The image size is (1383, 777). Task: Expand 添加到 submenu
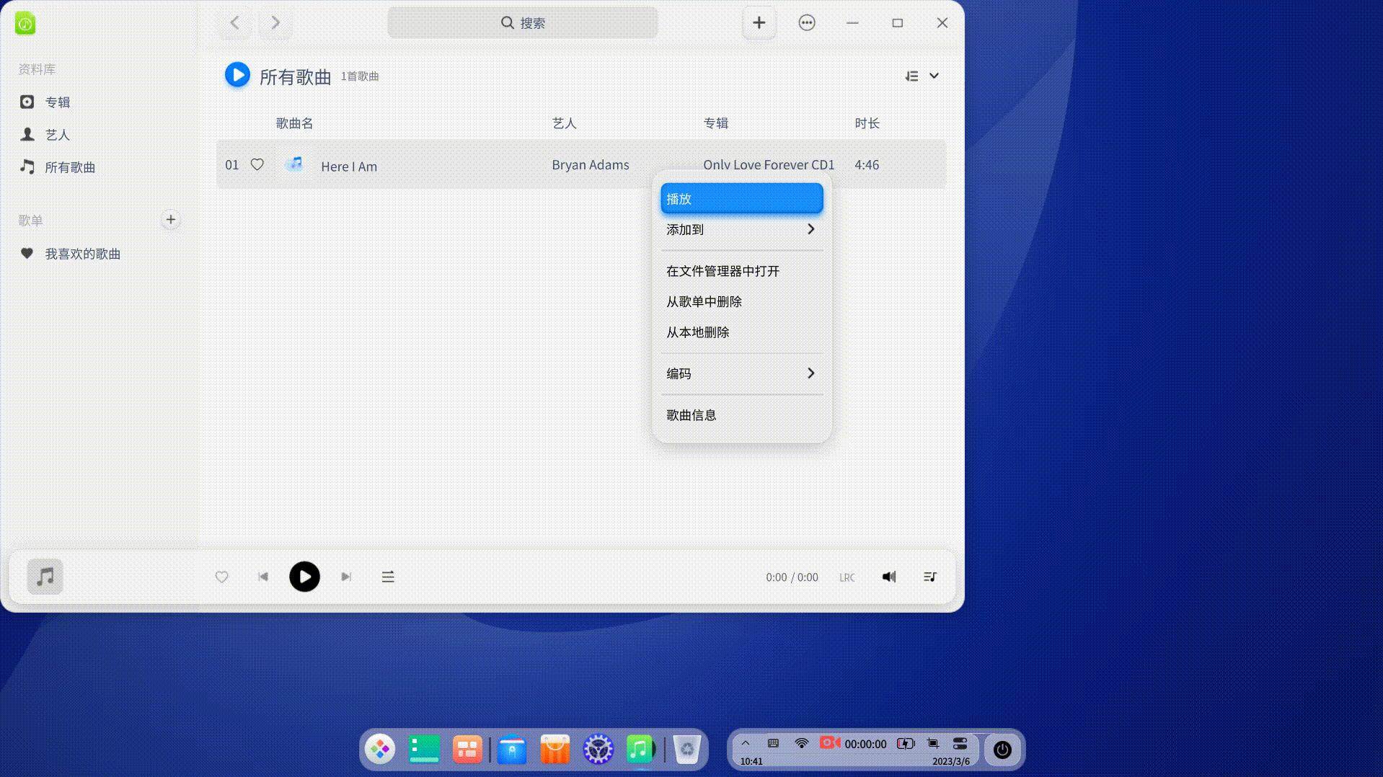point(742,229)
